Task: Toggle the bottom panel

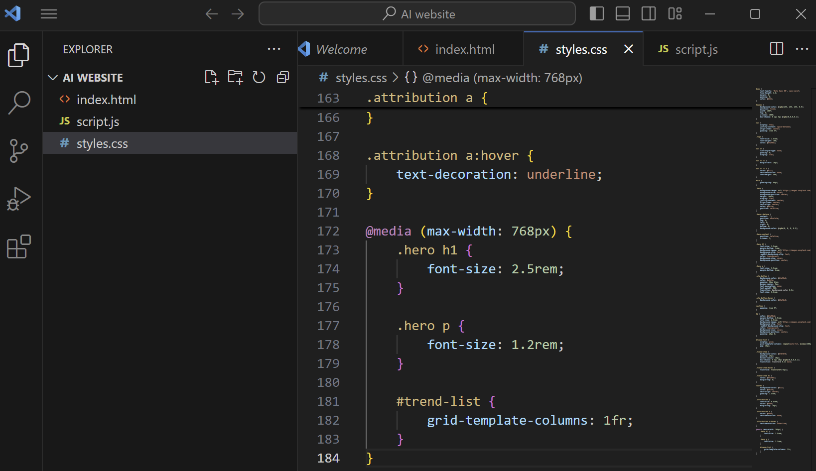Action: click(623, 14)
